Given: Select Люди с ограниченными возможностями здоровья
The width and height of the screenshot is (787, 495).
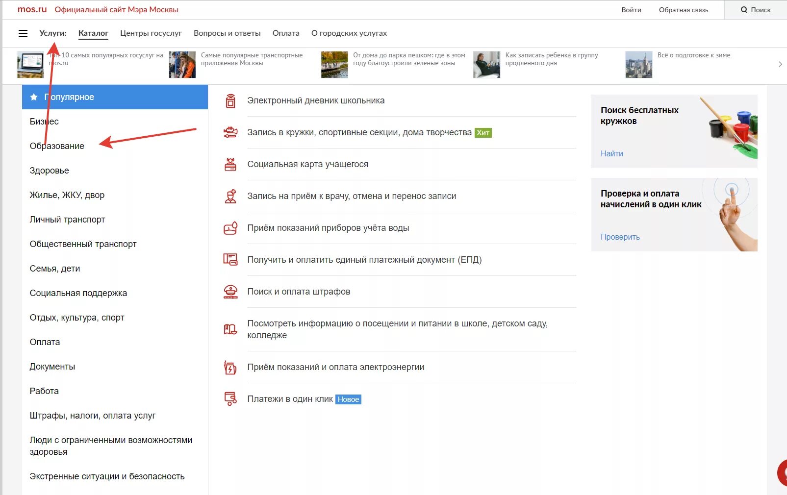Looking at the screenshot, I should [111, 446].
